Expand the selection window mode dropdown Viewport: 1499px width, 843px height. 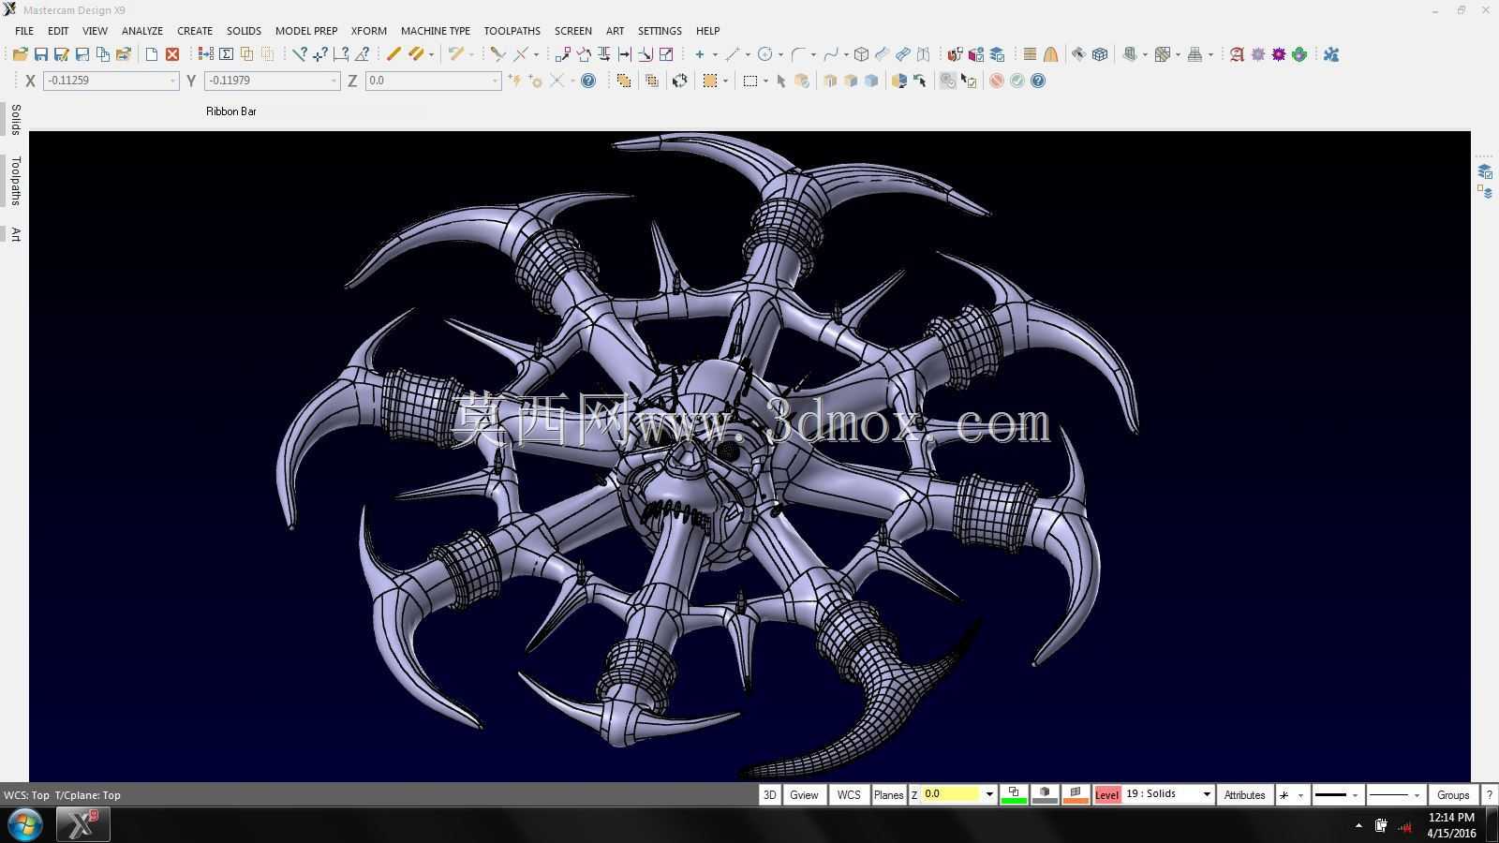(765, 81)
